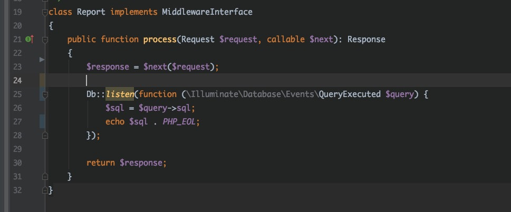Click line number 30 in the gutter

click(x=17, y=163)
